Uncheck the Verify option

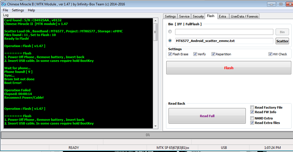pos(195,54)
